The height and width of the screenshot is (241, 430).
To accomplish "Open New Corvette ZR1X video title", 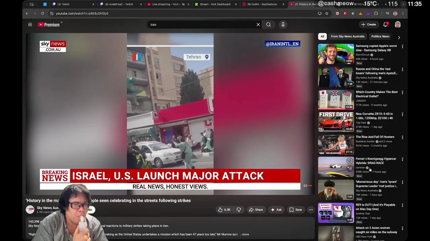I will point(375,116).
